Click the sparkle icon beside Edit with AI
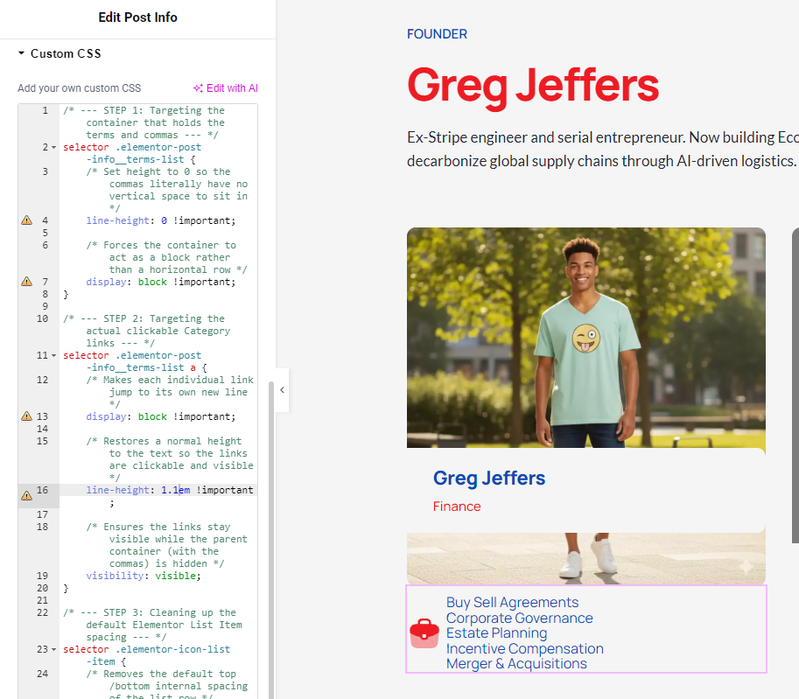The height and width of the screenshot is (699, 799). 198,88
